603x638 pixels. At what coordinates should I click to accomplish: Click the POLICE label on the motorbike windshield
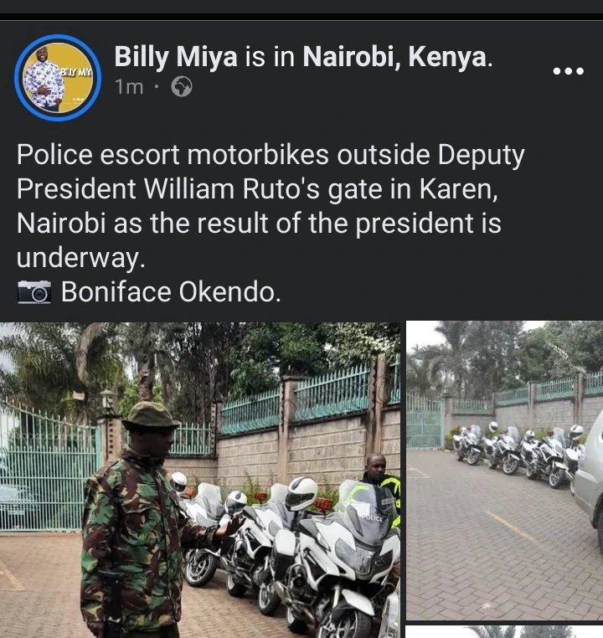(373, 519)
